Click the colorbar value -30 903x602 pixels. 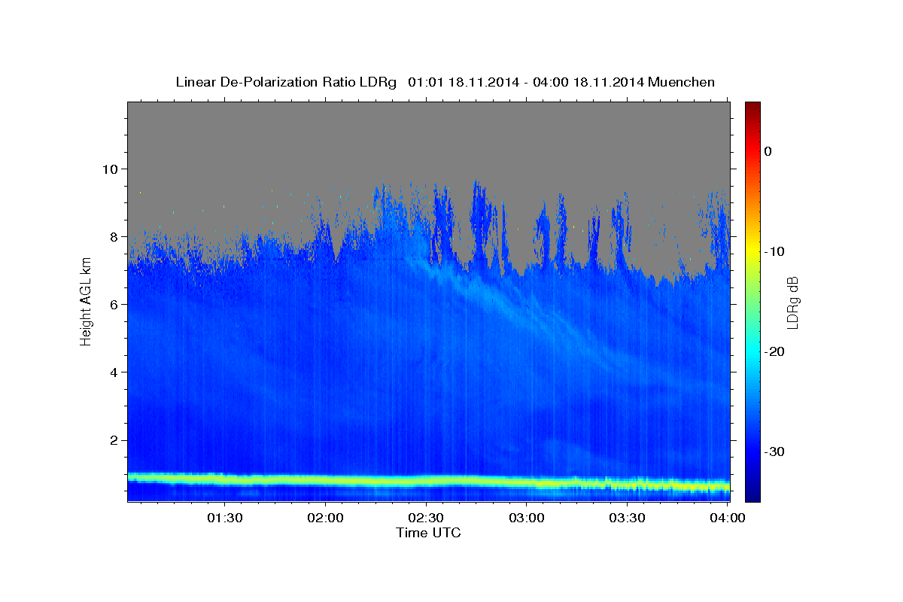pyautogui.click(x=775, y=451)
